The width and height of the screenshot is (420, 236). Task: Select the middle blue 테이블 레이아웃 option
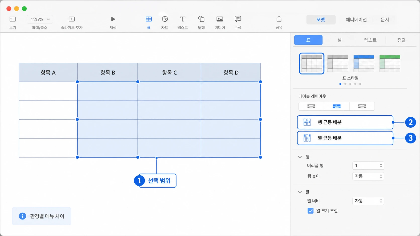pos(337,106)
